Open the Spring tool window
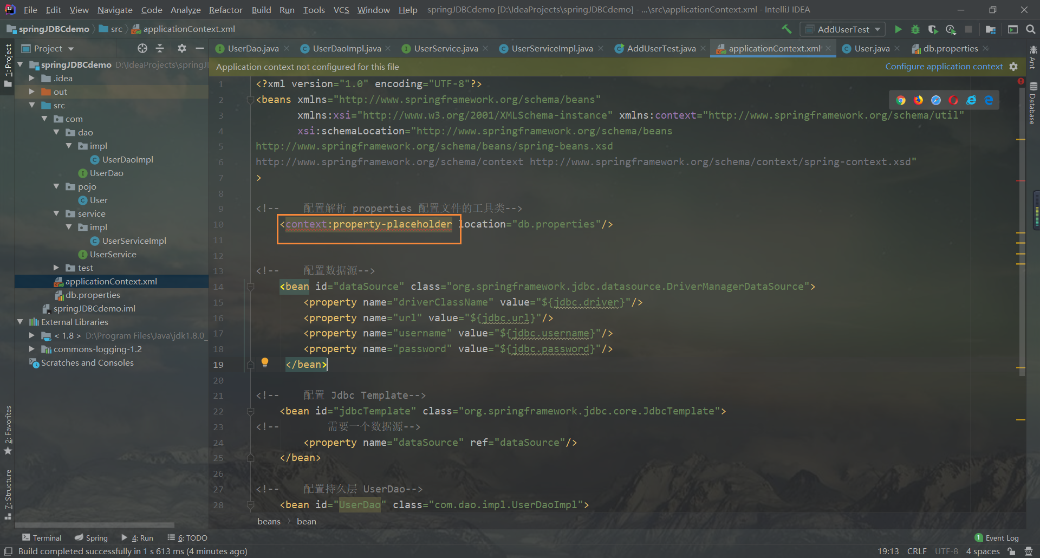 pyautogui.click(x=91, y=537)
